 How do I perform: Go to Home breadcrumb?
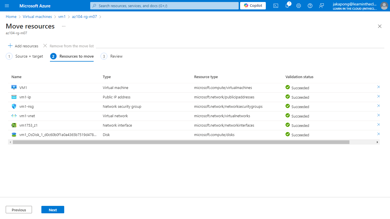click(x=11, y=17)
